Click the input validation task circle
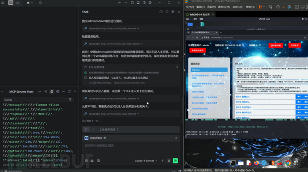 point(85,78)
